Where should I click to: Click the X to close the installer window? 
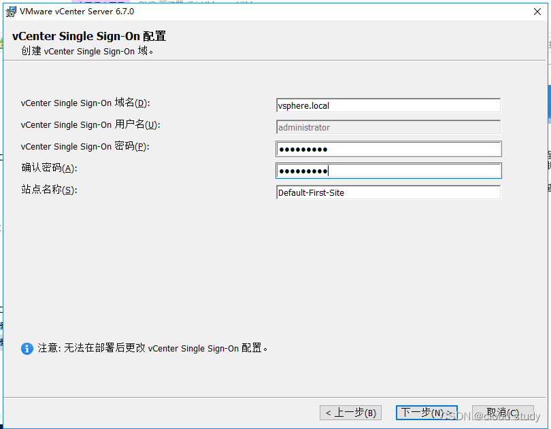pos(537,11)
